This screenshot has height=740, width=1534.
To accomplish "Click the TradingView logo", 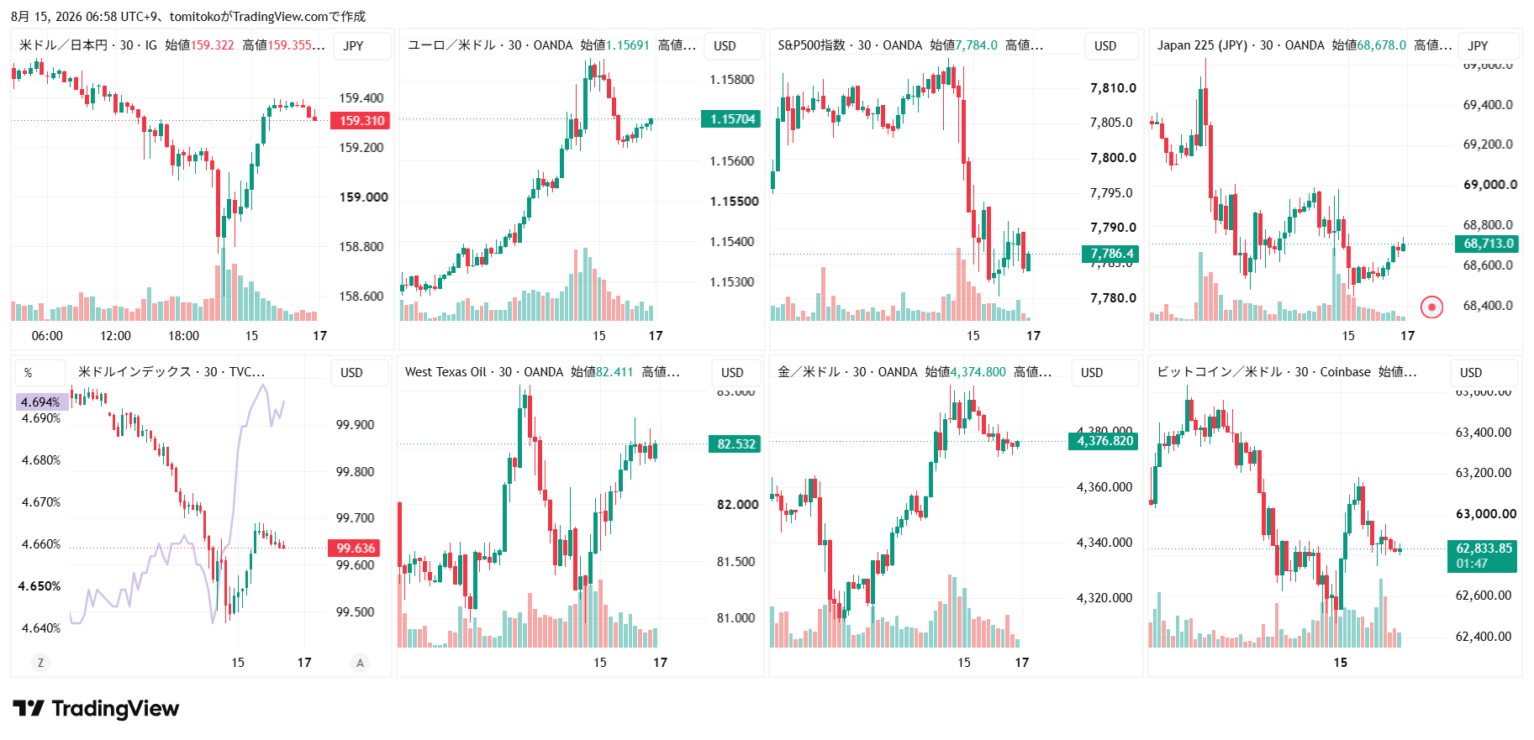I will point(96,709).
